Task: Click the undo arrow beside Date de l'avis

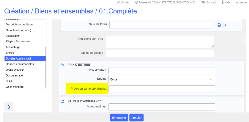Action: click(224, 25)
